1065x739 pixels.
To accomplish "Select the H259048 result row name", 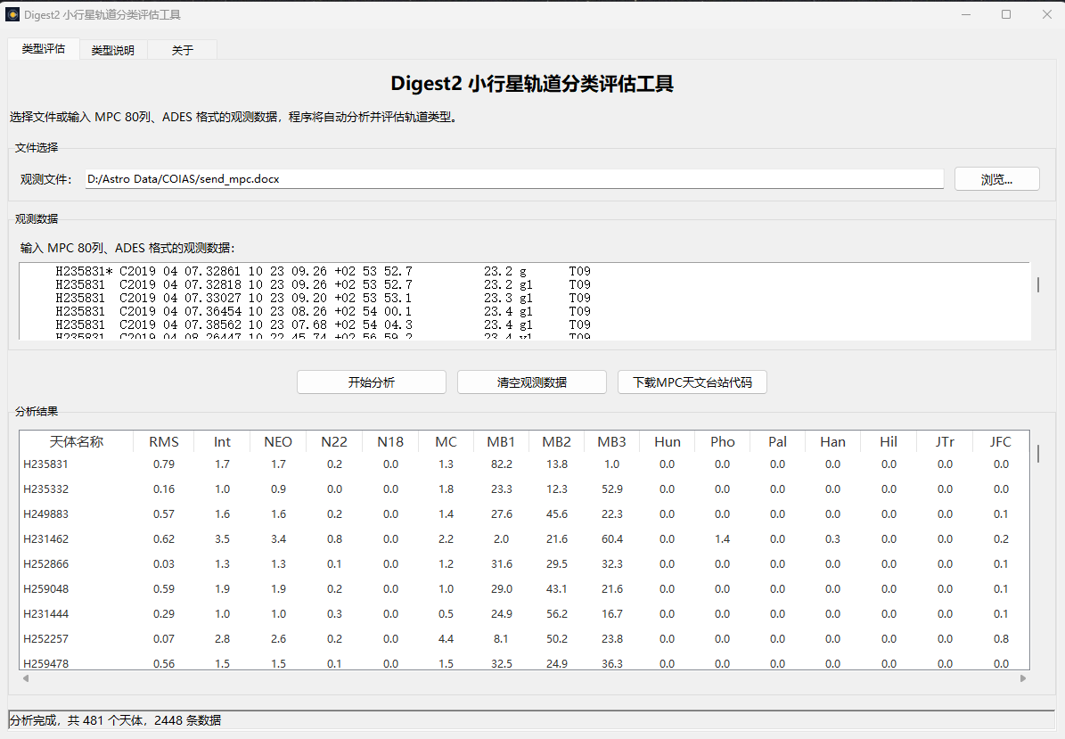I will (45, 589).
